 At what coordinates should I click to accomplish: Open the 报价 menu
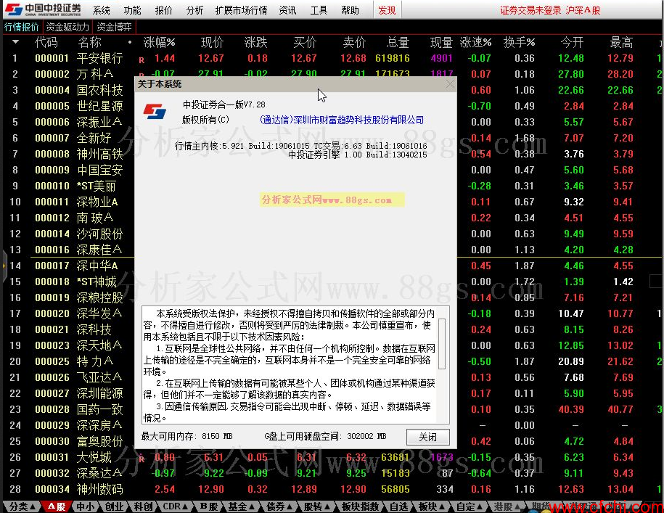click(x=163, y=10)
